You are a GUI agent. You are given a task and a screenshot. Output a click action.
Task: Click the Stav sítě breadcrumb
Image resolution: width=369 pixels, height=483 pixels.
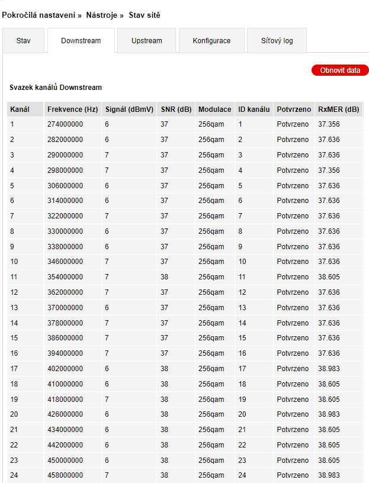[x=145, y=15]
